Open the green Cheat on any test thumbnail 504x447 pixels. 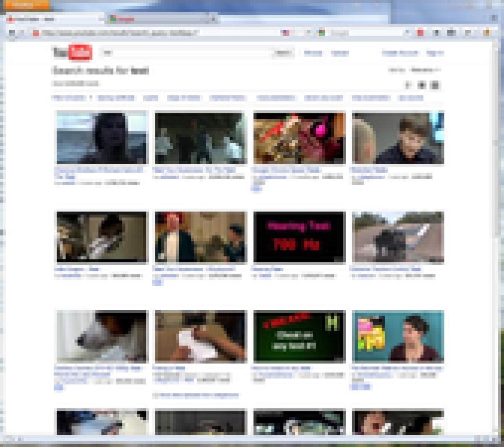click(x=299, y=336)
